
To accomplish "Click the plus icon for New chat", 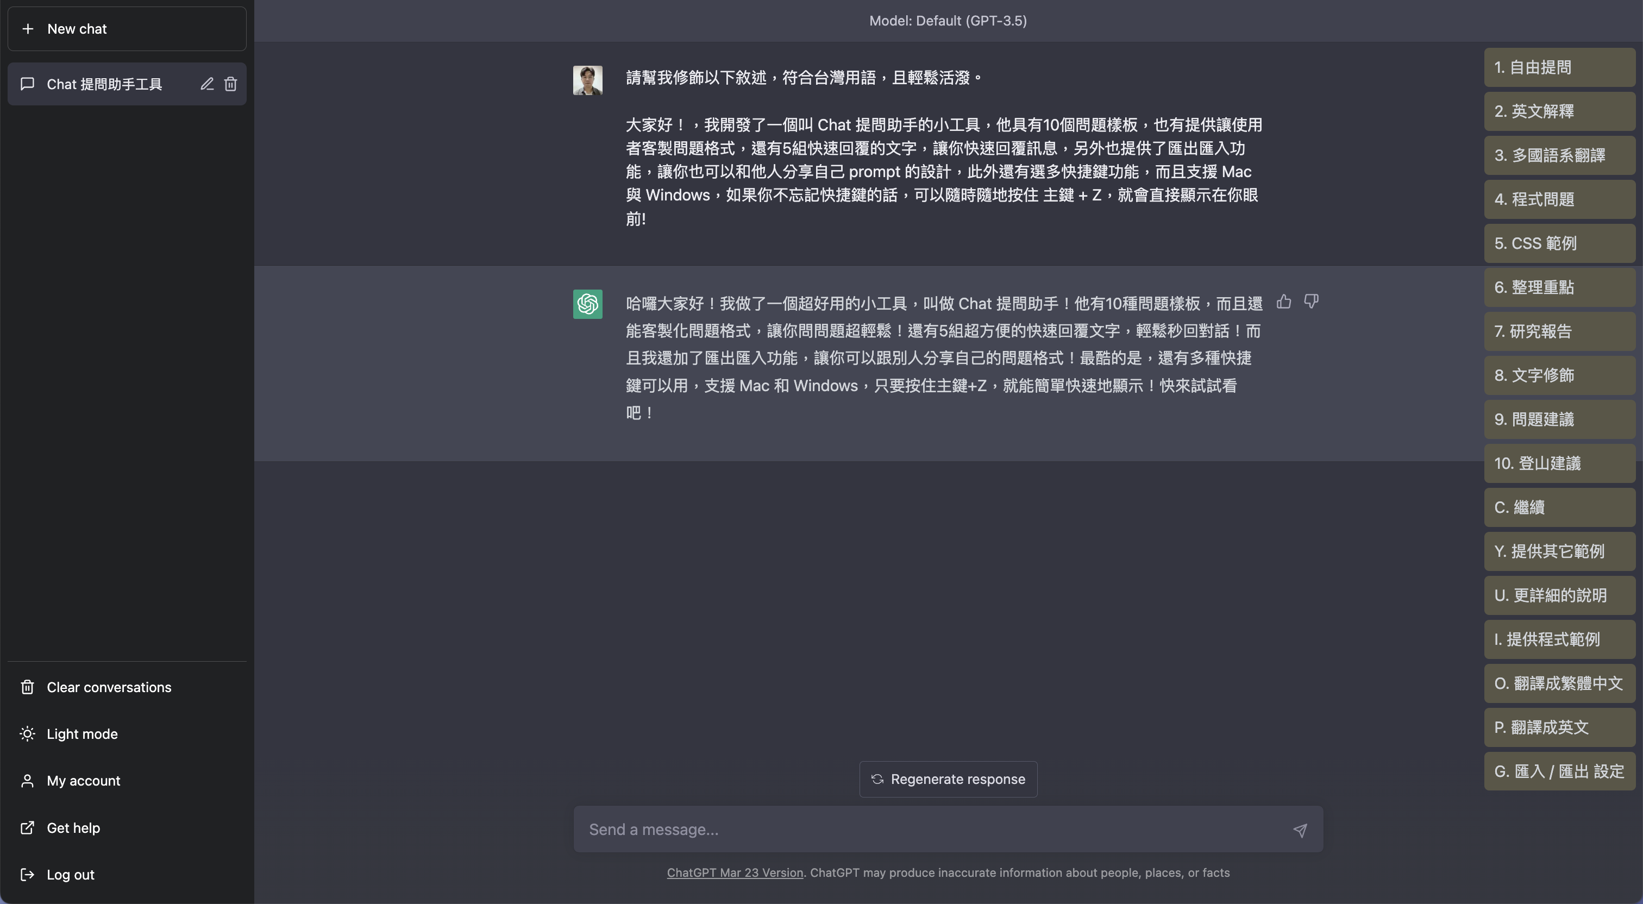I will pos(28,29).
